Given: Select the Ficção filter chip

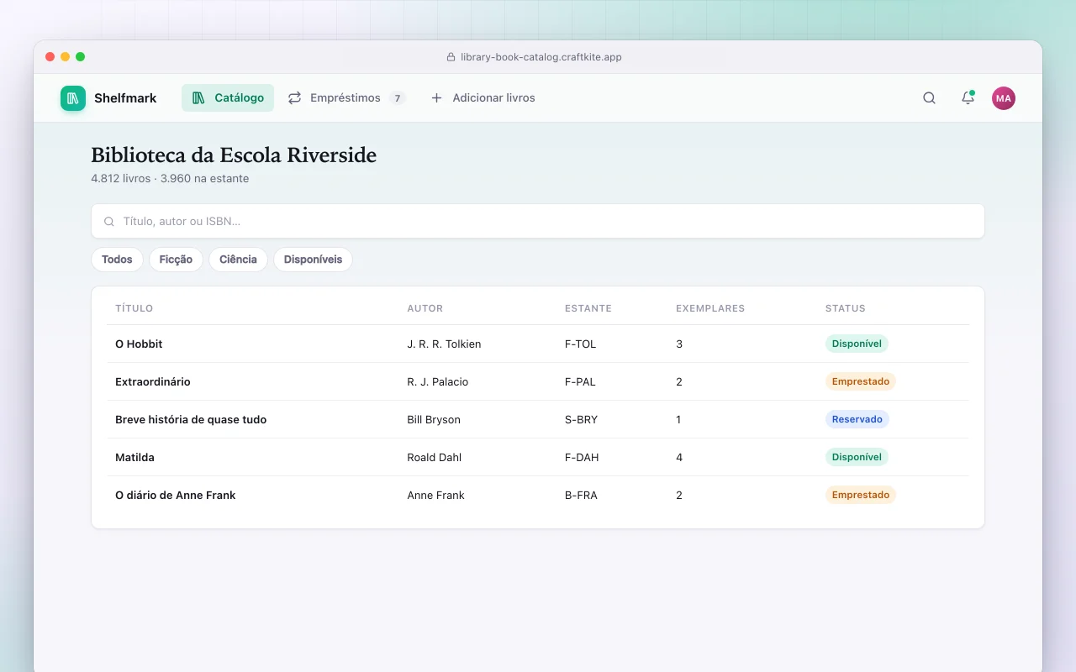Looking at the screenshot, I should pyautogui.click(x=176, y=260).
